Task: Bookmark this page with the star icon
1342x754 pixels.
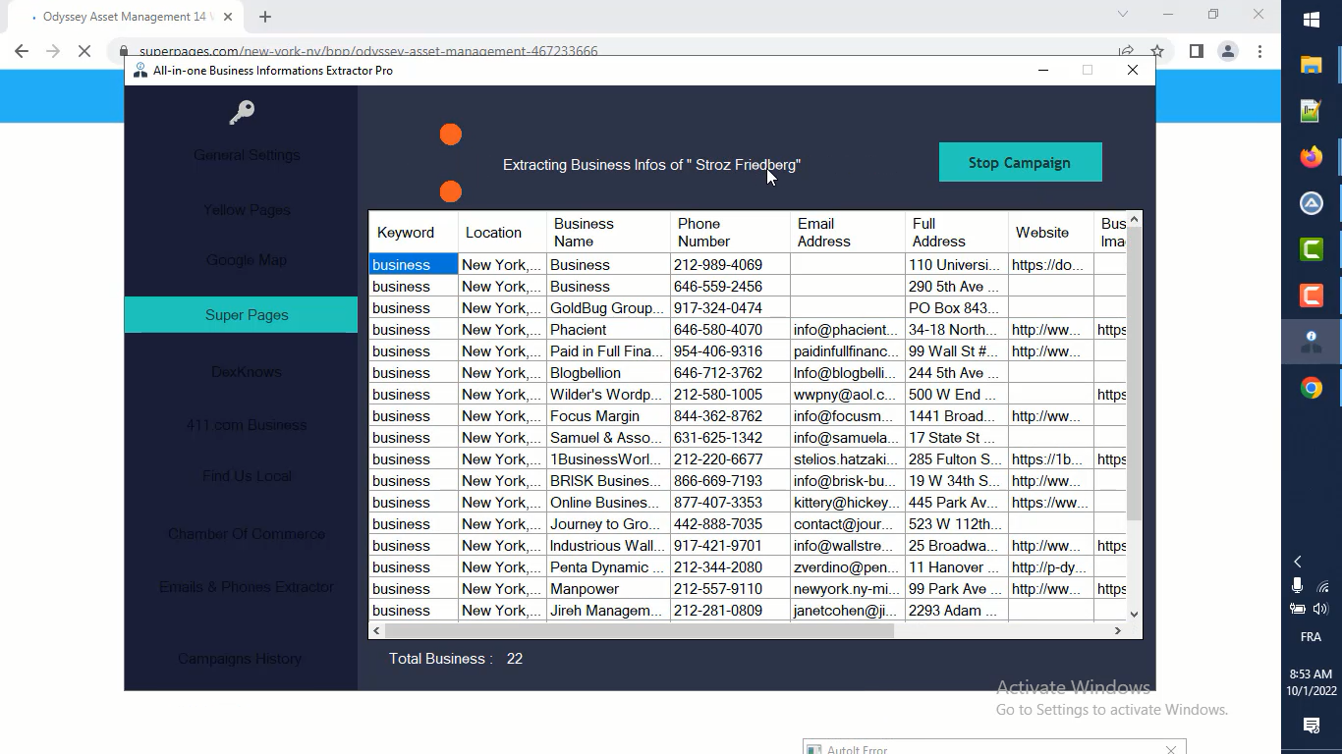Action: pyautogui.click(x=1157, y=52)
